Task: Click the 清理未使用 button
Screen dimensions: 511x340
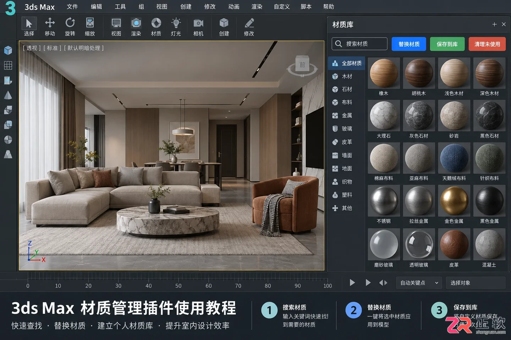Action: click(x=487, y=44)
